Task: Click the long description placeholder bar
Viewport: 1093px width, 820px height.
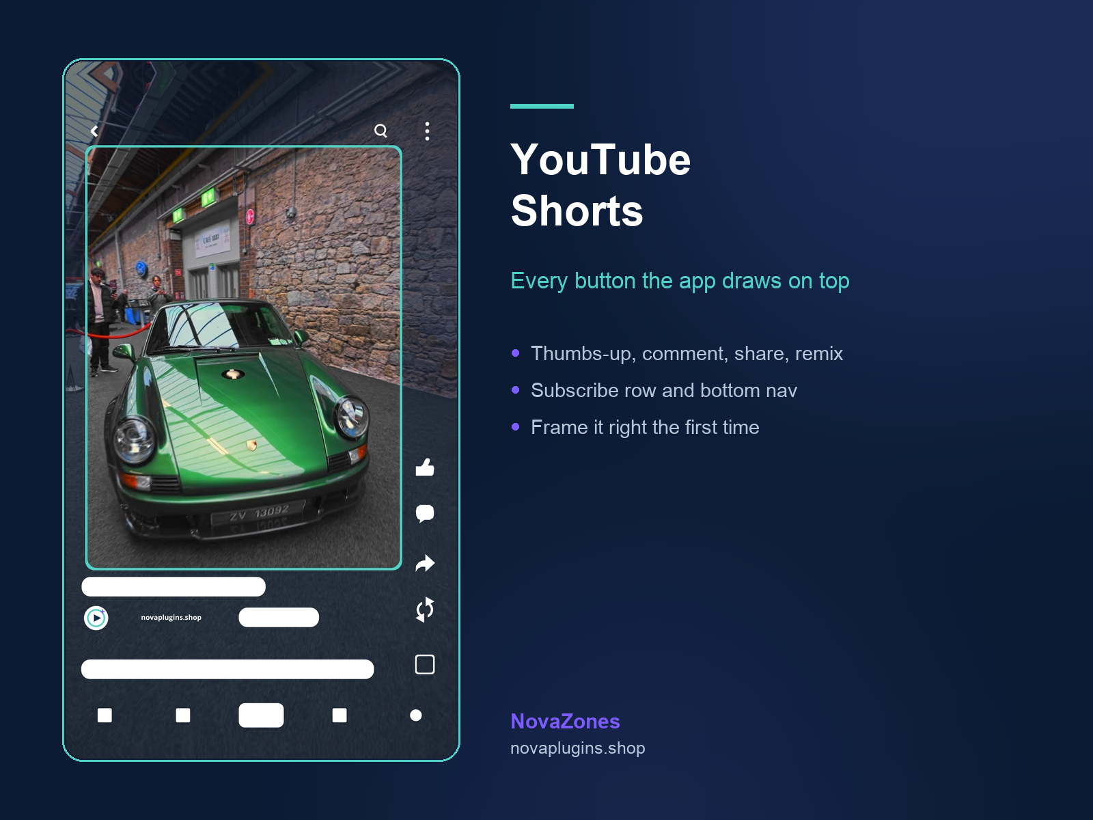Action: pos(227,669)
